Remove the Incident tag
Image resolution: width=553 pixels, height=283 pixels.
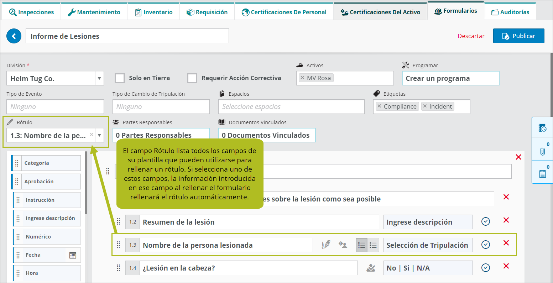pyautogui.click(x=425, y=106)
